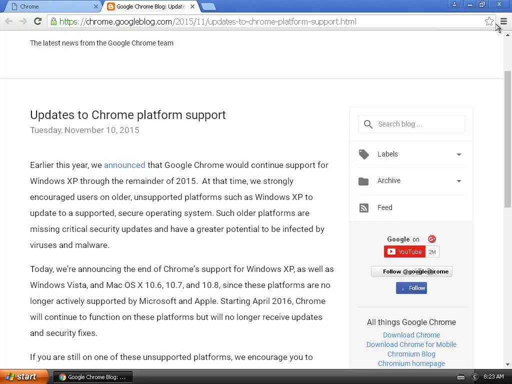Click the Chrome icon in the taskbar button
The width and height of the screenshot is (512, 384).
pyautogui.click(x=62, y=377)
